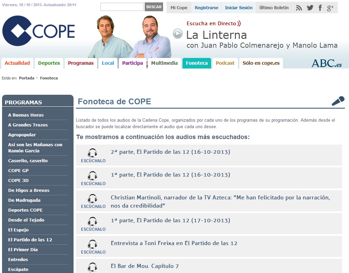The image size is (349, 273).
Task: Open A Buenas Horas program
Action: (26, 115)
